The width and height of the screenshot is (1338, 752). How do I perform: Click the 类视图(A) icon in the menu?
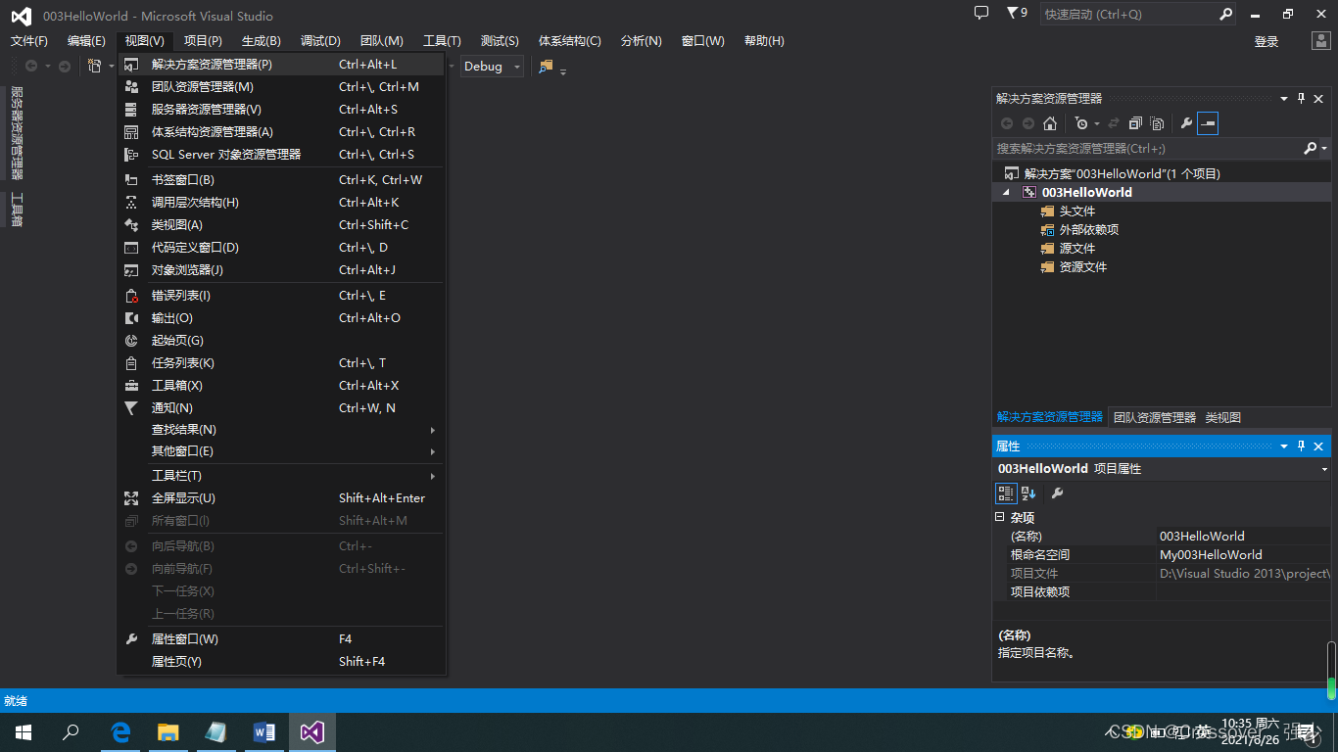(x=131, y=224)
